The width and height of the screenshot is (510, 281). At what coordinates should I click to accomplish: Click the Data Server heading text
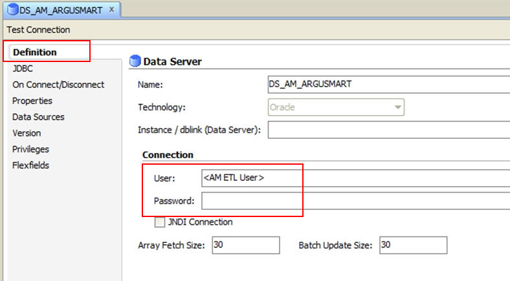(x=172, y=61)
